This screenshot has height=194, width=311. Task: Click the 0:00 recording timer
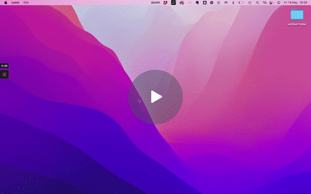click(x=4, y=66)
